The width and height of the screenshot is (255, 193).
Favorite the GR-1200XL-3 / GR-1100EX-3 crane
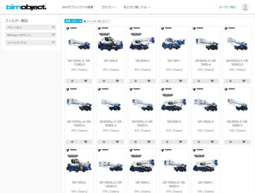coord(86,81)
